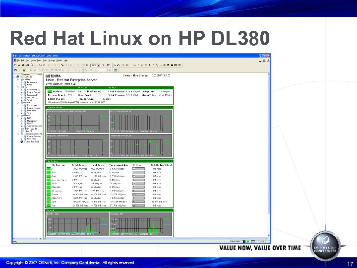Click the OSIsoft User Conferences logo
The height and width of the screenshot is (268, 357).
325,246
